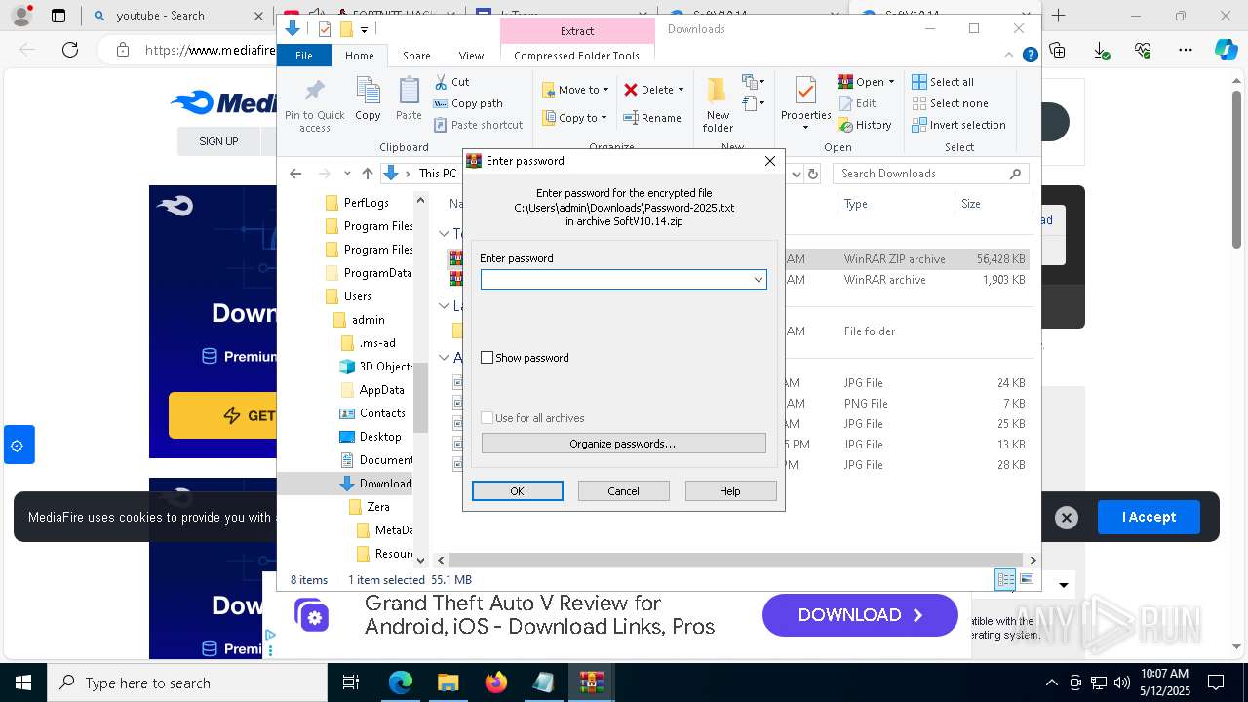Click the red Delete X icon

click(x=631, y=90)
